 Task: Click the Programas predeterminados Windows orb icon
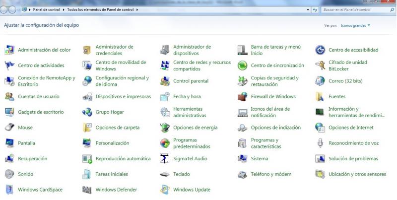(x=165, y=143)
